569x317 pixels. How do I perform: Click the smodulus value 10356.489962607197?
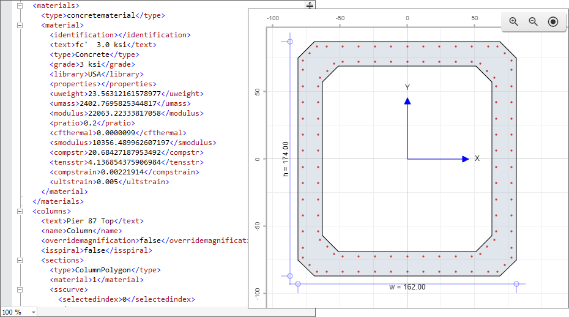[131, 143]
